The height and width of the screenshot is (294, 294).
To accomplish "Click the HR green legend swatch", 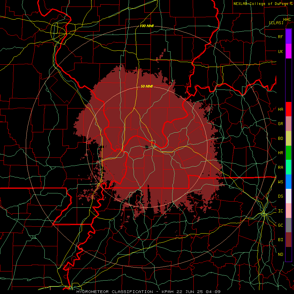I will 288,153.
